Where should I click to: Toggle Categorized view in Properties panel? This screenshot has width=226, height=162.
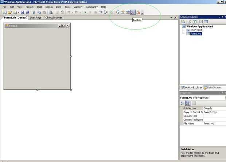tap(183, 103)
